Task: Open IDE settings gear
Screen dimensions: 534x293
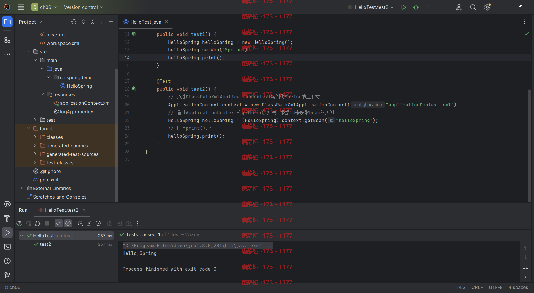Action: pos(487,7)
